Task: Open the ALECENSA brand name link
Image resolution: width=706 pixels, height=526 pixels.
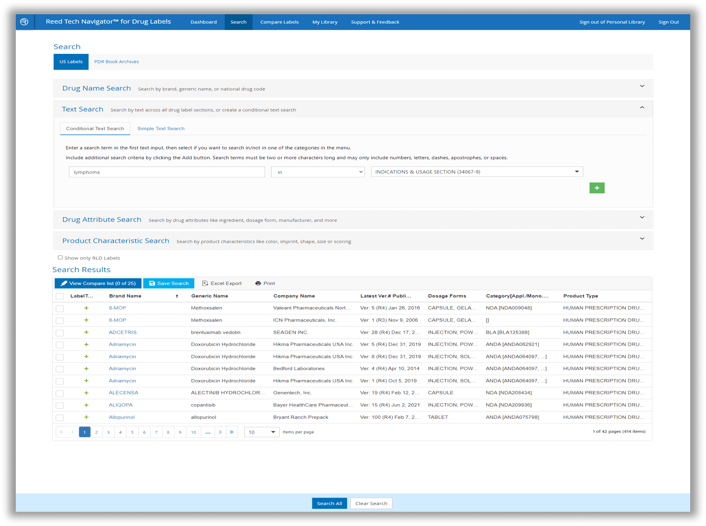Action: 123,393
